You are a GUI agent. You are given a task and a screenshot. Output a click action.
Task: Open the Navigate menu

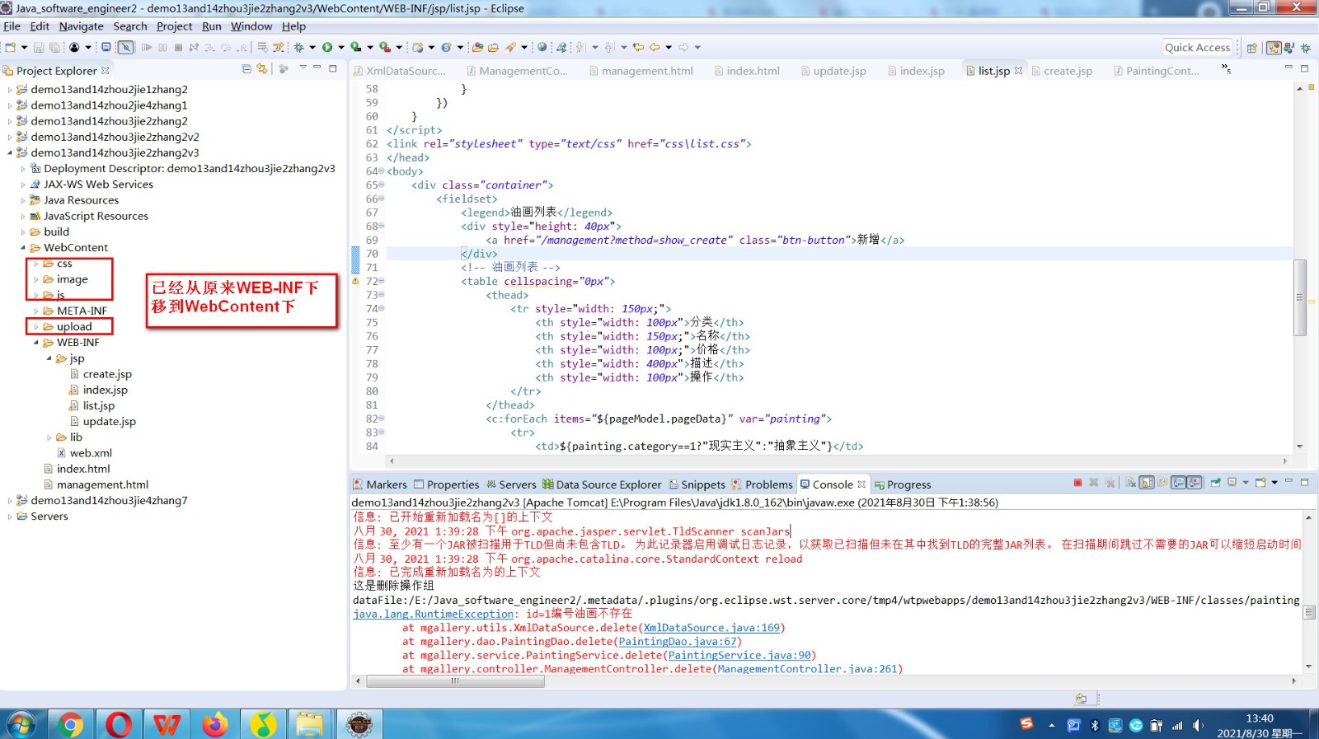pyautogui.click(x=81, y=26)
